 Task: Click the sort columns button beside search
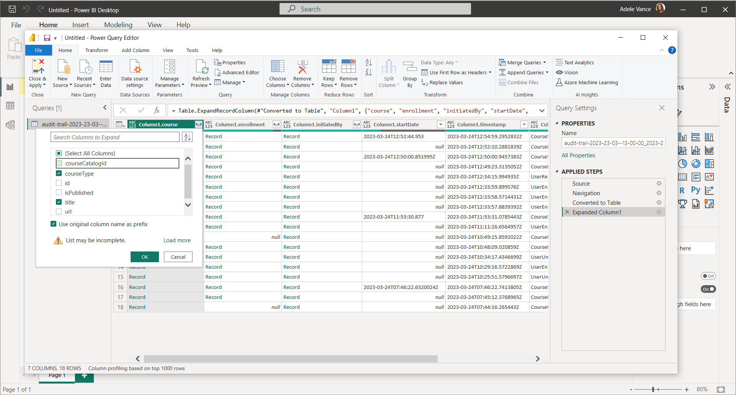pyautogui.click(x=187, y=137)
